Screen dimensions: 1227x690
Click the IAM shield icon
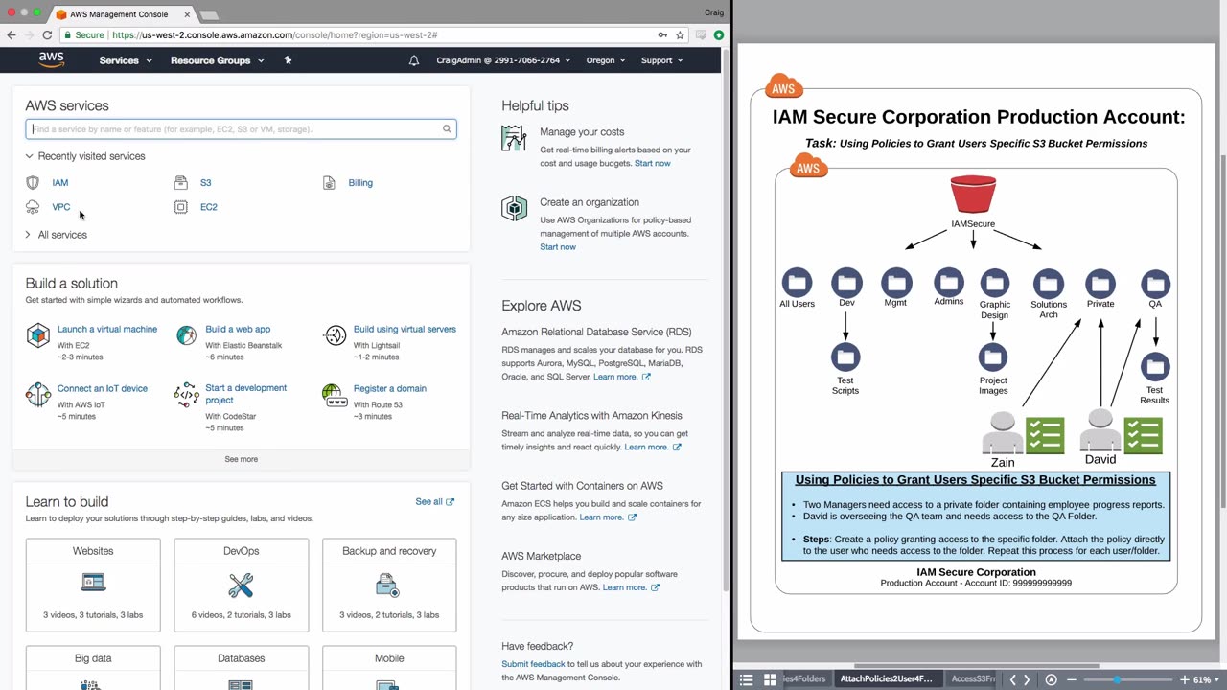[x=33, y=182]
